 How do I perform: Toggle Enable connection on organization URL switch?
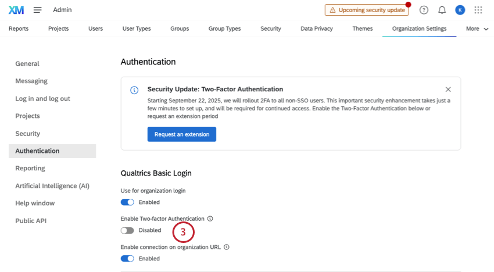[127, 259]
